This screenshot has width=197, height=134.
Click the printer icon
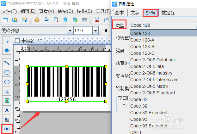click(x=46, y=20)
